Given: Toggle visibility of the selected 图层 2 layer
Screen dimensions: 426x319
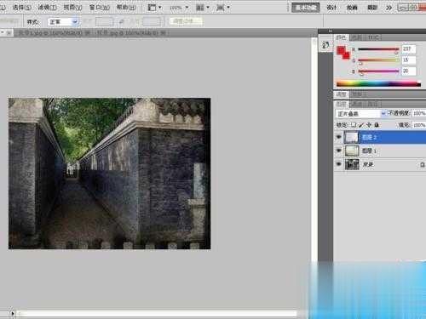Looking at the screenshot, I should 338,137.
